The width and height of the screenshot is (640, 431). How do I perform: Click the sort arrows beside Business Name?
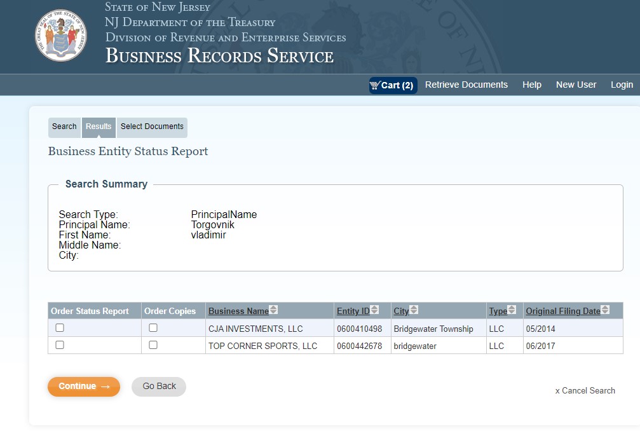(273, 310)
